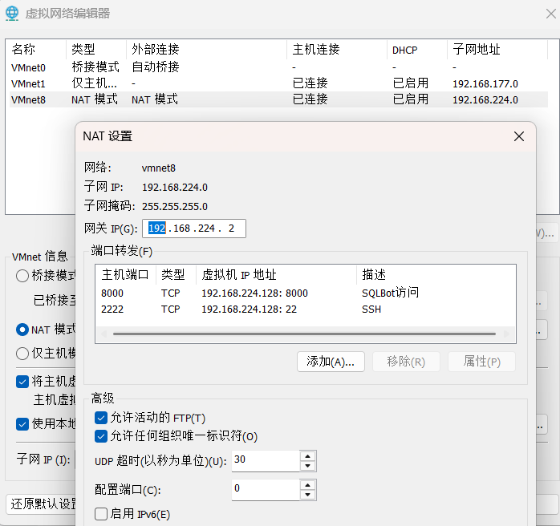Click the 虚拟机 IP 地址 column header

pyautogui.click(x=276, y=275)
